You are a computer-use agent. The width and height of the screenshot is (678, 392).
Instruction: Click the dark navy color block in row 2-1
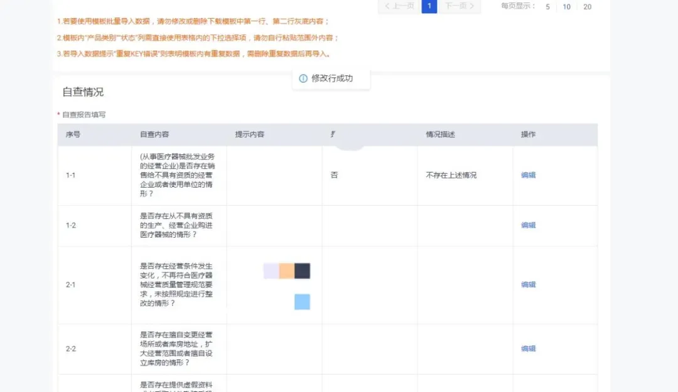(x=302, y=271)
